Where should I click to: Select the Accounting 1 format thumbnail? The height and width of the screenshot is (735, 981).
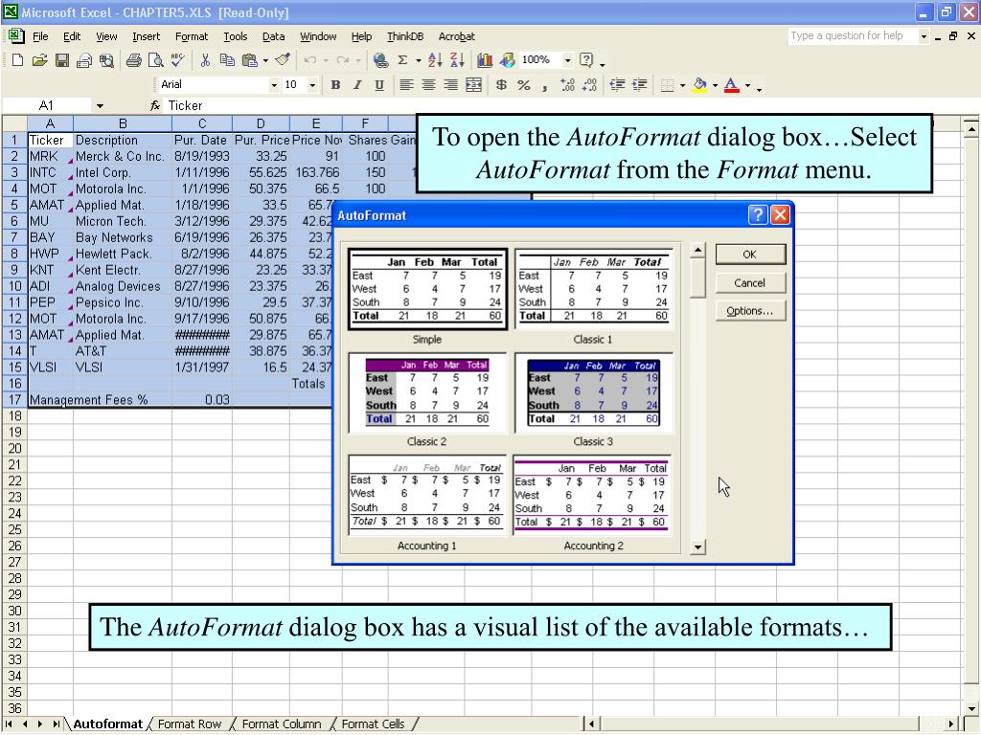(x=426, y=495)
